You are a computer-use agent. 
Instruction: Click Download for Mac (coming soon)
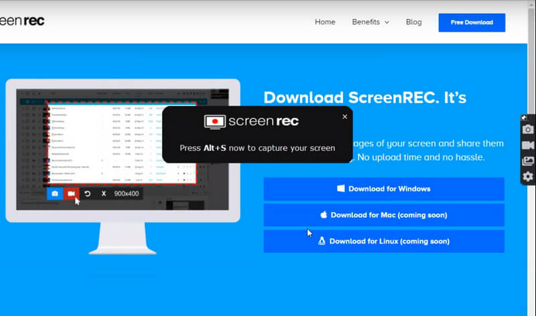click(x=384, y=215)
